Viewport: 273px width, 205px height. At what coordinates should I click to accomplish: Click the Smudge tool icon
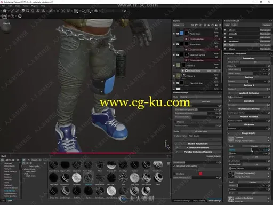point(33,11)
